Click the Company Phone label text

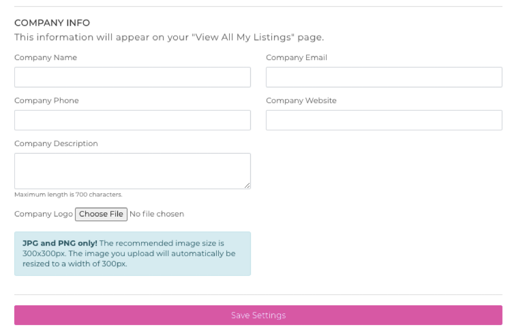(46, 101)
